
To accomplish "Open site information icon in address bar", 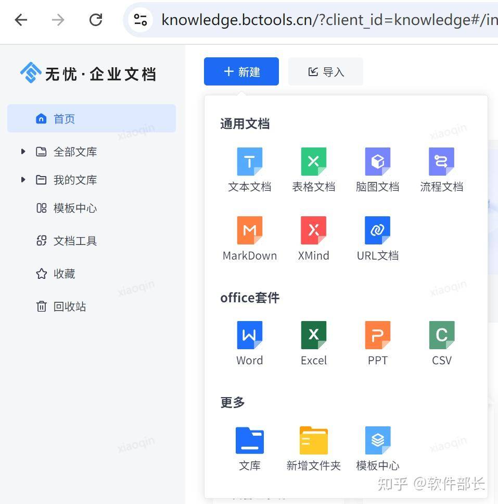I will tap(140, 20).
